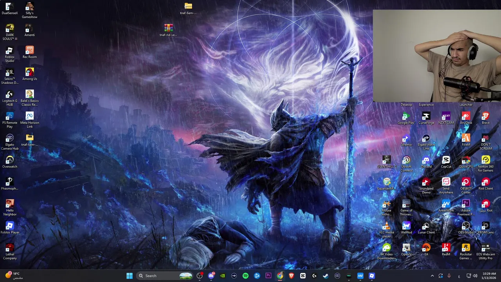Select the FiveM desktop icon
This screenshot has height=282, width=501.
click(x=466, y=140)
